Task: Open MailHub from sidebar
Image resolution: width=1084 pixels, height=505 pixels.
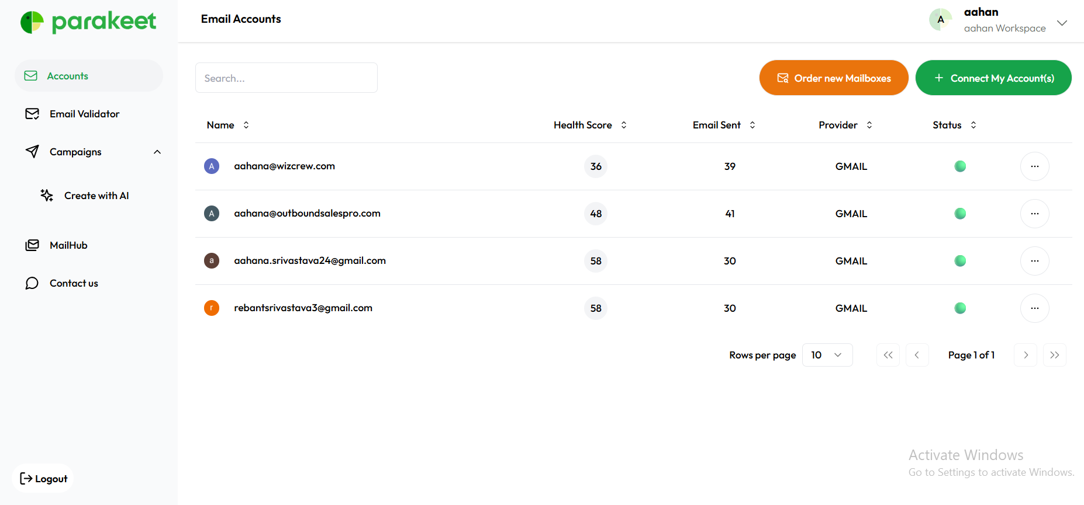Action: [68, 245]
